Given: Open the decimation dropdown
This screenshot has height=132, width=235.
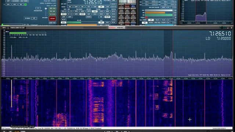Looking at the screenshot, I should [x=38, y=8].
